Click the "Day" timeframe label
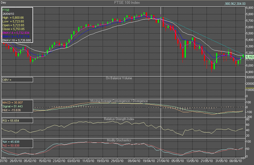 [4, 3]
